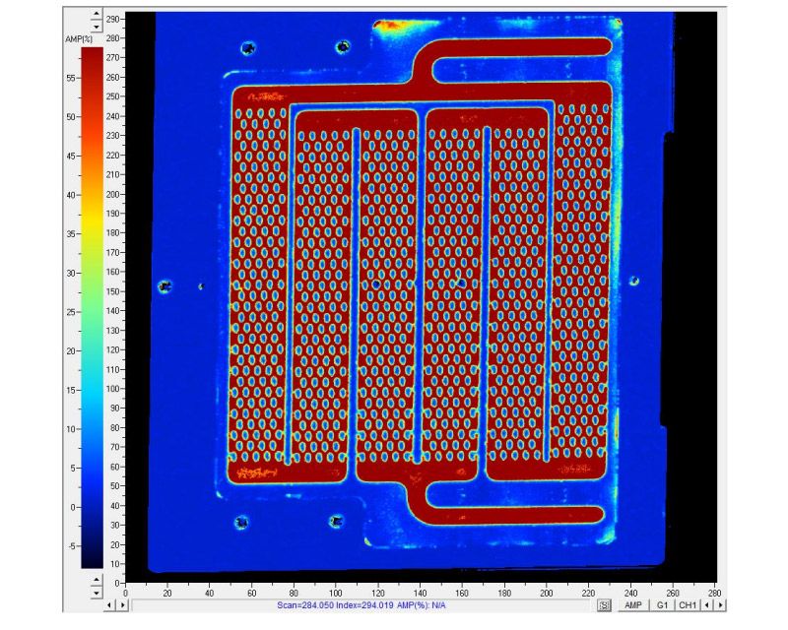The height and width of the screenshot is (630, 788).
Task: Click the right arrow beside the scan axis
Action: (121, 605)
